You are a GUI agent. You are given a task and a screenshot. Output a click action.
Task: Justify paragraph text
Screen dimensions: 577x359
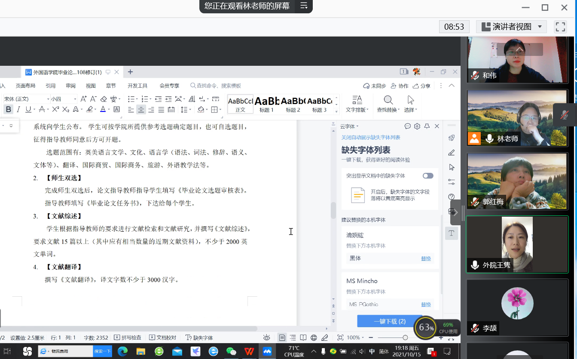(x=161, y=110)
